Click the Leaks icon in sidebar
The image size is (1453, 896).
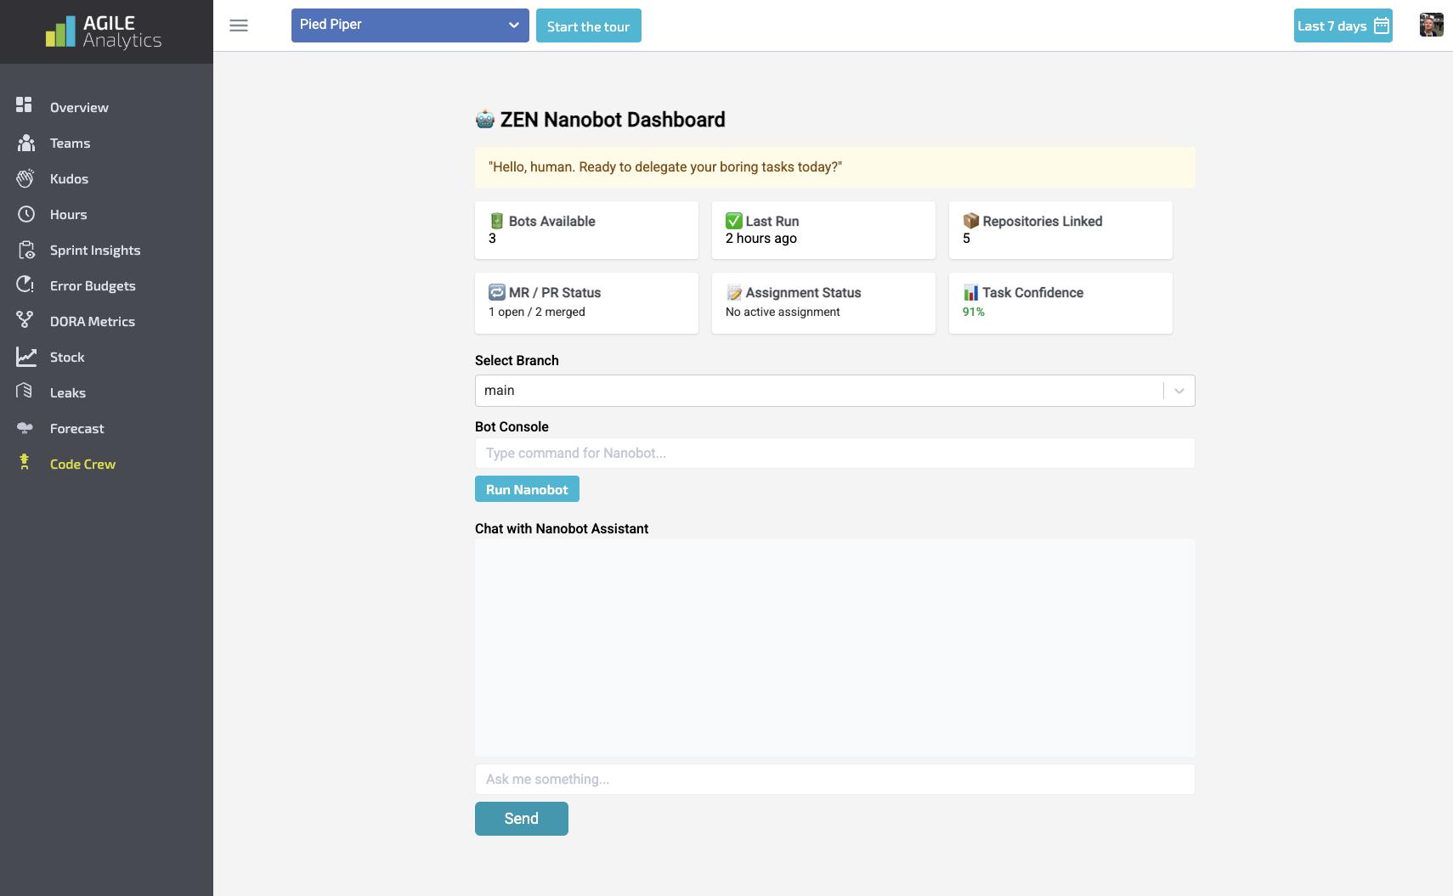pos(25,392)
